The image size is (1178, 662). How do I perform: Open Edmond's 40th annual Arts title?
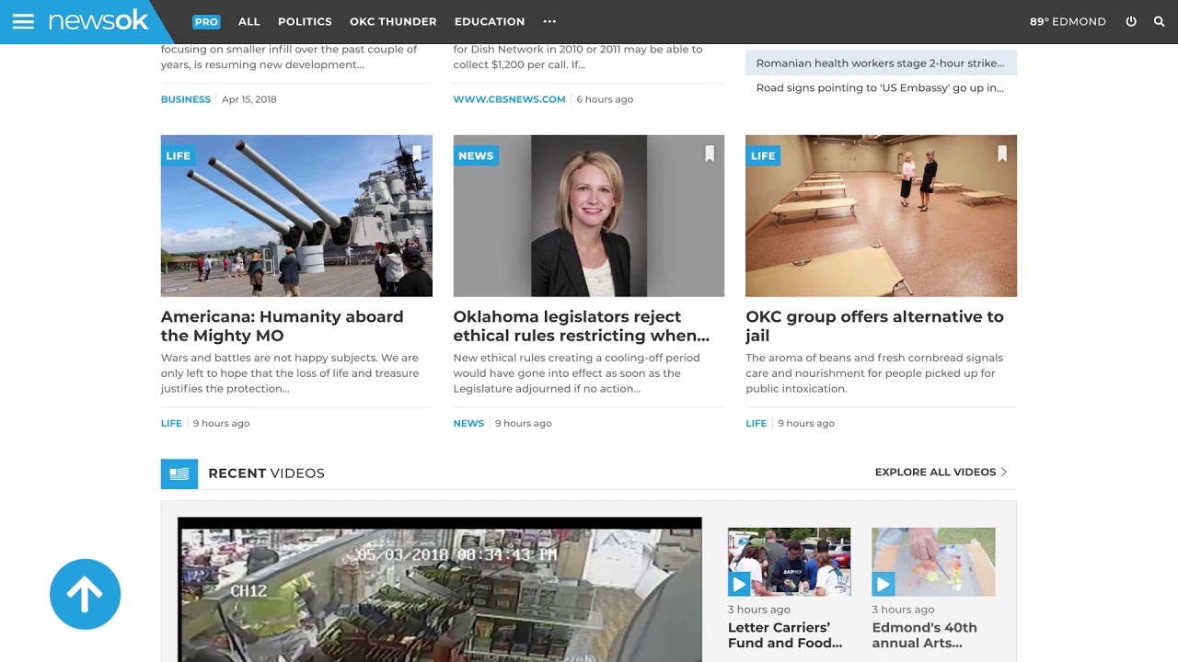pyautogui.click(x=924, y=635)
